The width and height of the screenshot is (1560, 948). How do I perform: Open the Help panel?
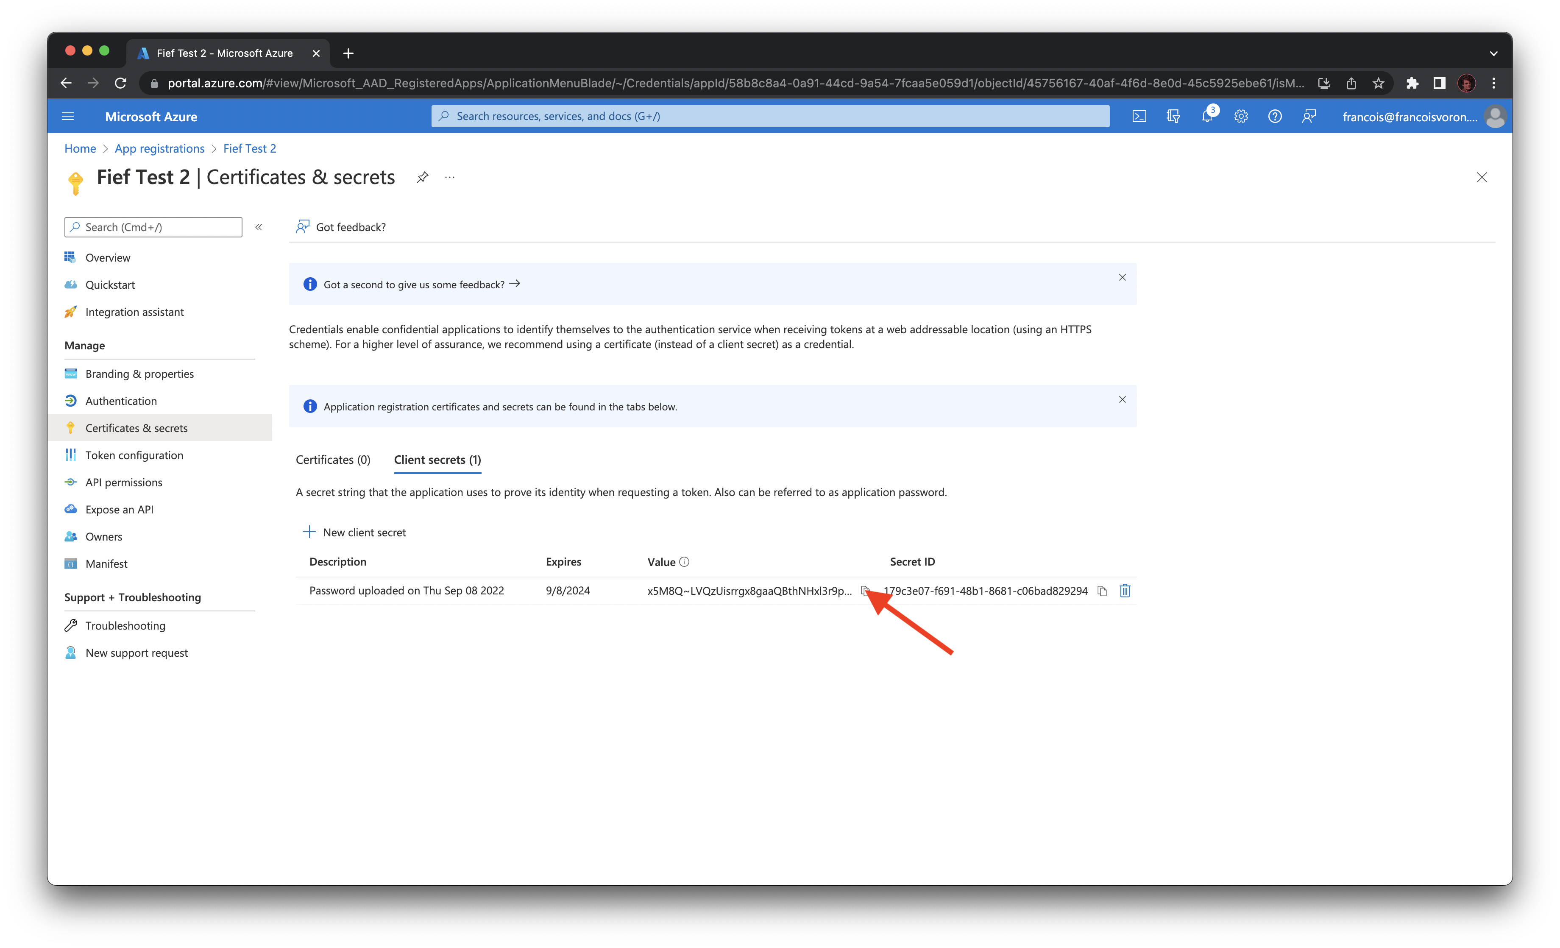[x=1274, y=116]
